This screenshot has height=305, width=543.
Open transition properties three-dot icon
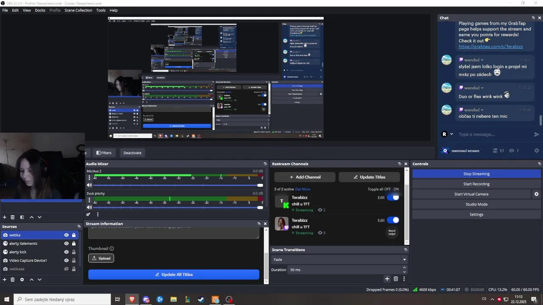[404, 279]
